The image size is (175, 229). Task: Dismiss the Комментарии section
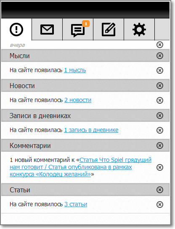160,145
